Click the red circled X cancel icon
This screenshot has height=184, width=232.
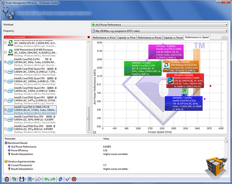[74, 179]
